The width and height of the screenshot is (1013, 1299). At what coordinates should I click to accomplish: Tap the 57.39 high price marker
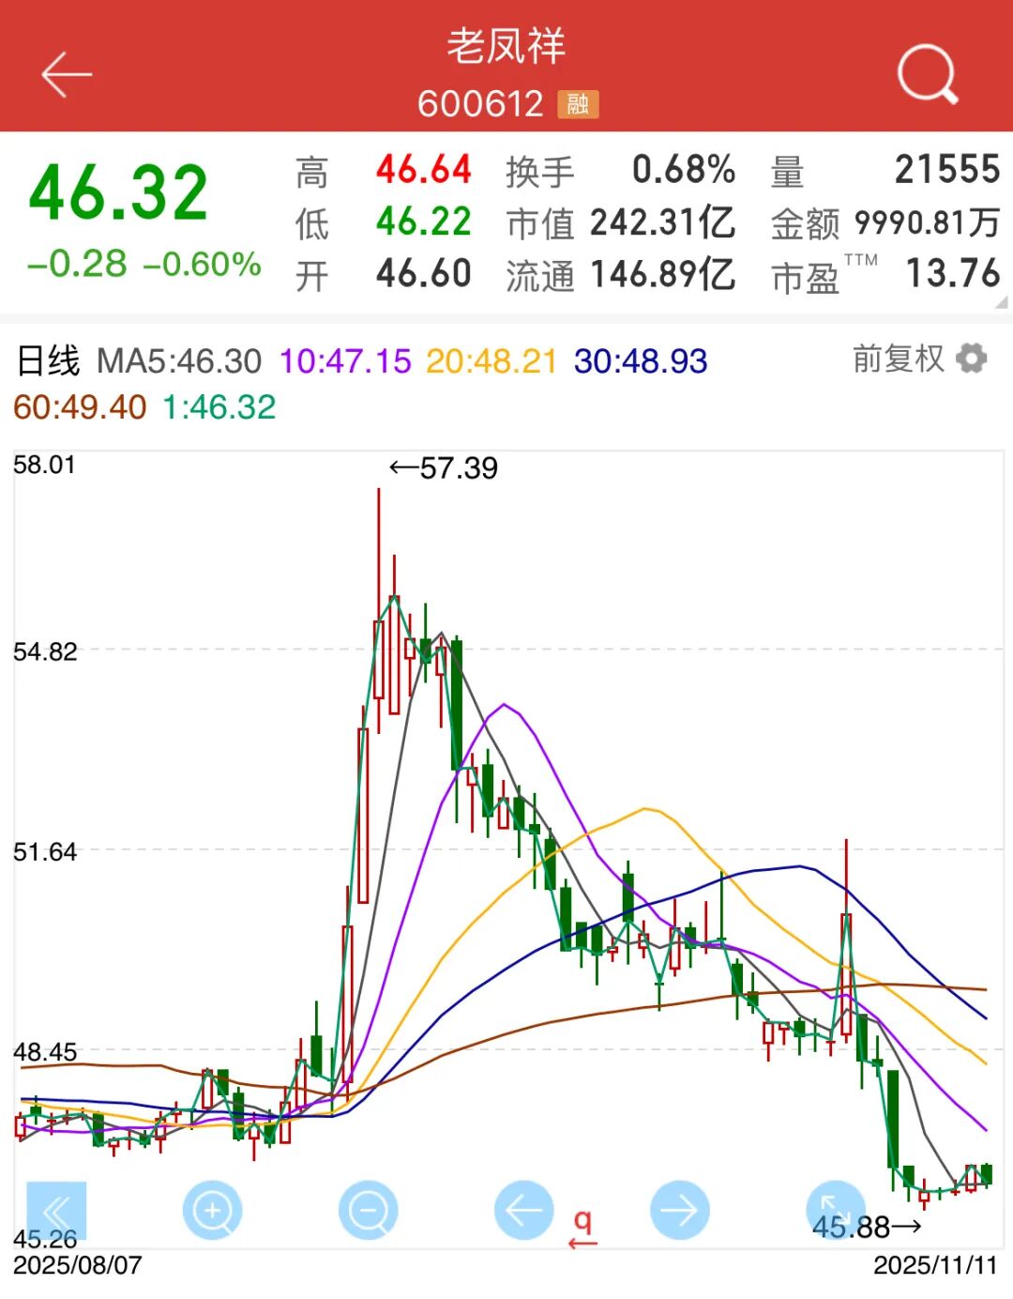(x=445, y=468)
